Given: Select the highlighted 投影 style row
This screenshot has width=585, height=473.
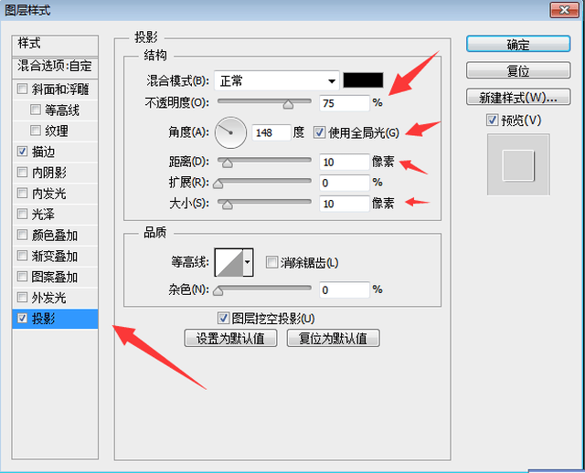Looking at the screenshot, I should (55, 319).
